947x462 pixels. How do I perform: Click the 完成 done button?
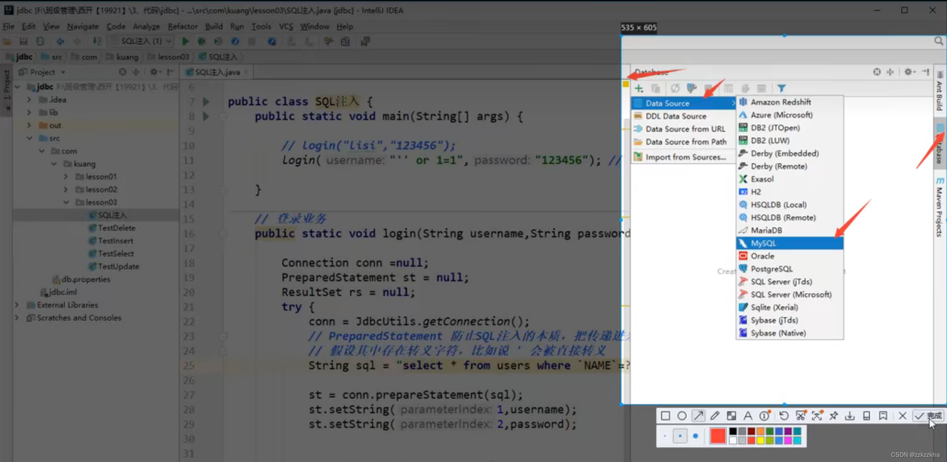tap(928, 416)
